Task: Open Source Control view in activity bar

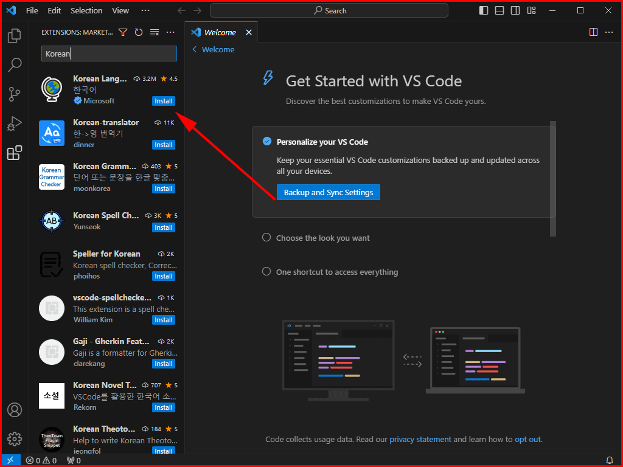Action: point(15,94)
